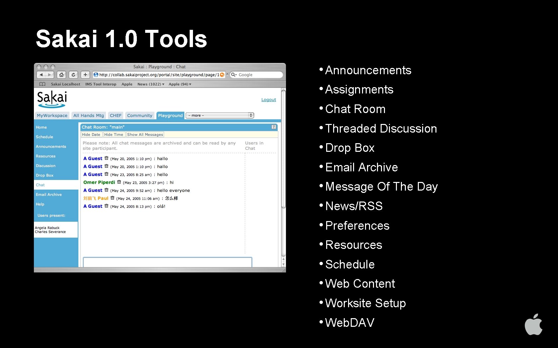Click the browser's vertical scrollbar thumb
The width and height of the screenshot is (558, 348).
click(283, 149)
